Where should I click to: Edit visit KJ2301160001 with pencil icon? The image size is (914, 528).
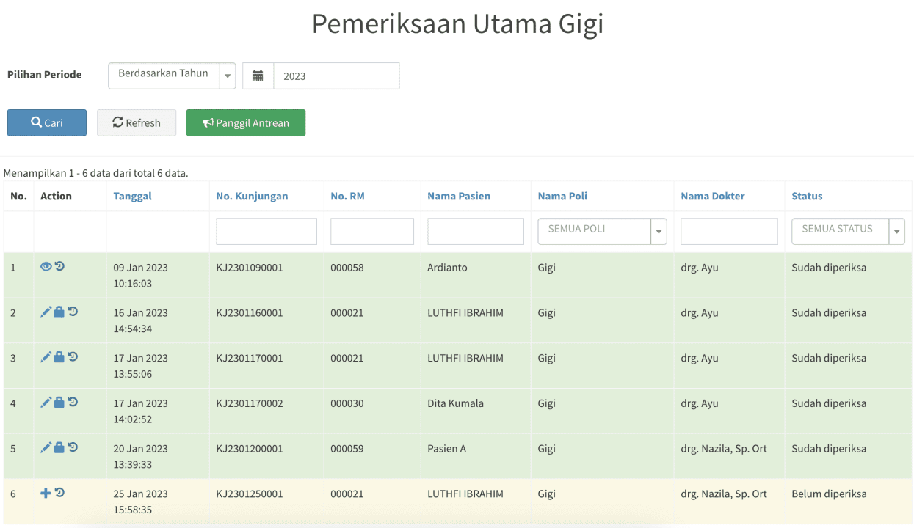point(46,312)
